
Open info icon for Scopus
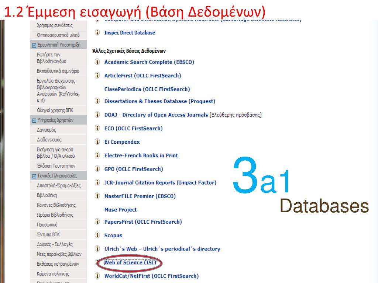point(97,235)
